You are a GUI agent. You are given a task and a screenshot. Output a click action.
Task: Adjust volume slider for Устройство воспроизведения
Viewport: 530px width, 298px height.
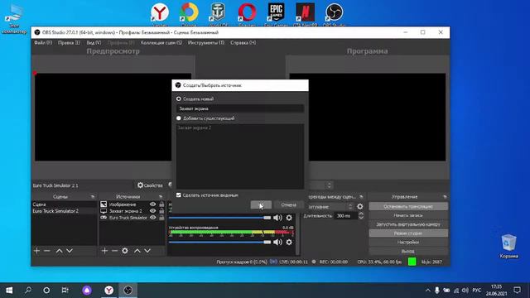219,242
